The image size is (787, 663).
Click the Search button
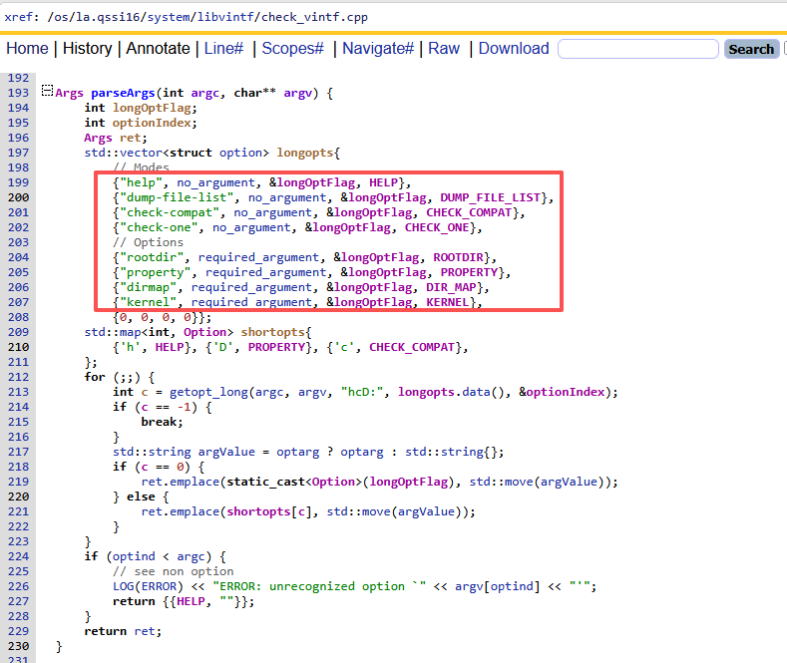pos(751,49)
